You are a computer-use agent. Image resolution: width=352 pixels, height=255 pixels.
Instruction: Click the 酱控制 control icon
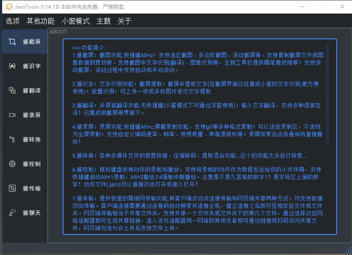(12, 164)
